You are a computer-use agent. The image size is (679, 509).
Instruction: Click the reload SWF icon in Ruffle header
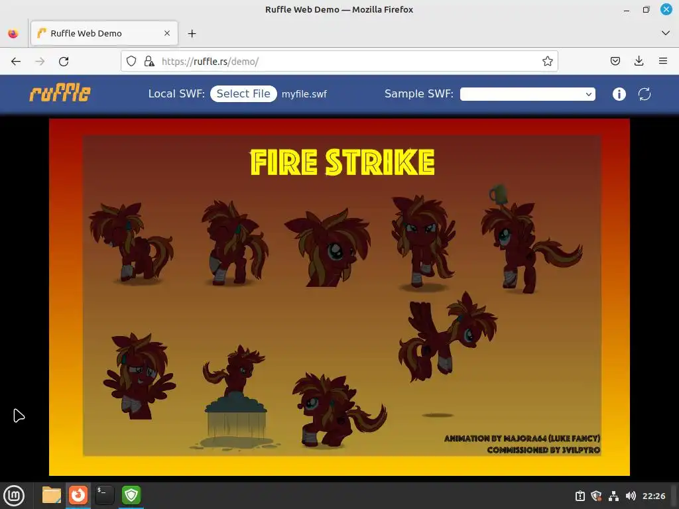click(x=645, y=94)
